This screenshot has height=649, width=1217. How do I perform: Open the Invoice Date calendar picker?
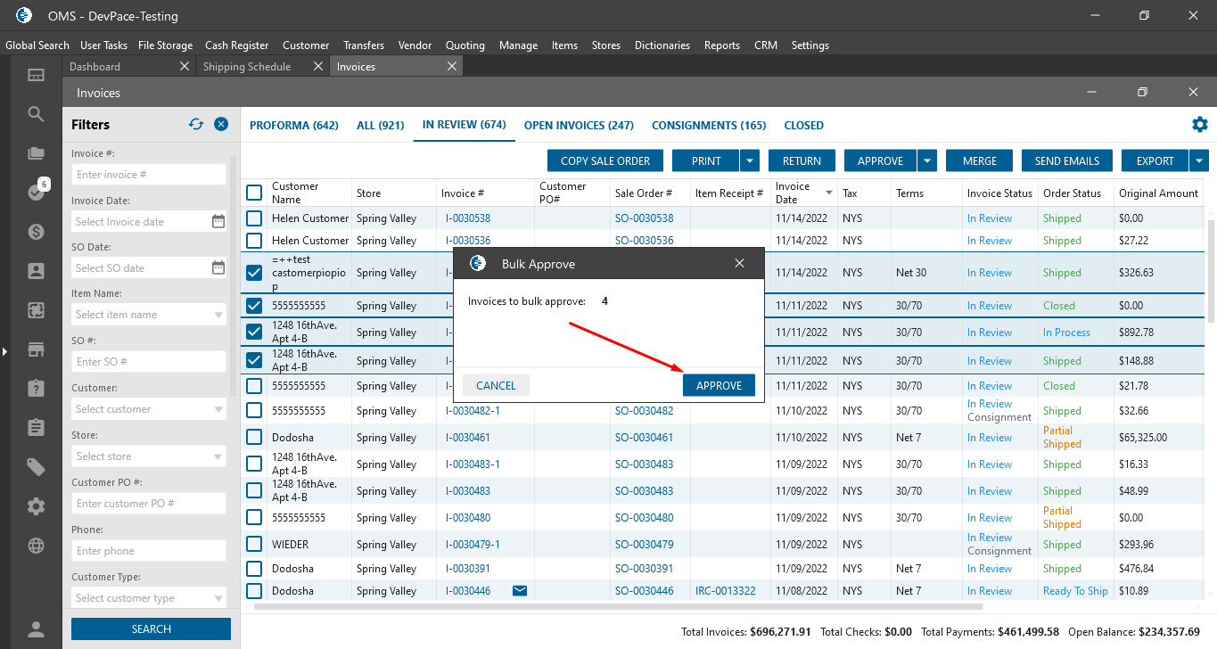coord(218,221)
